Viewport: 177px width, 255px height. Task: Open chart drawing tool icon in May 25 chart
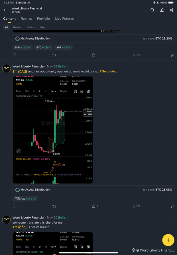point(76,91)
